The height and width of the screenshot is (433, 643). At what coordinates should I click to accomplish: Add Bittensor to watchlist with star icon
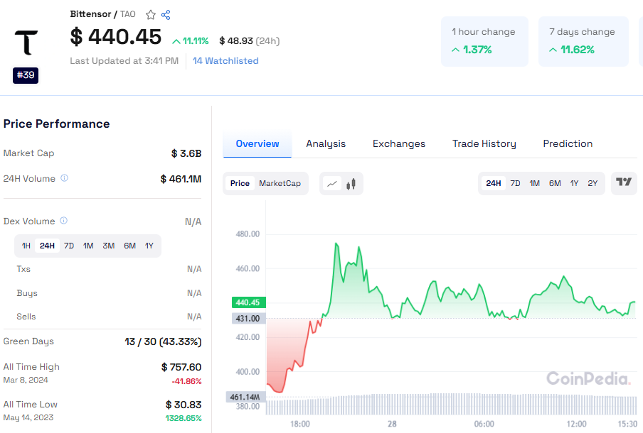pyautogui.click(x=151, y=15)
